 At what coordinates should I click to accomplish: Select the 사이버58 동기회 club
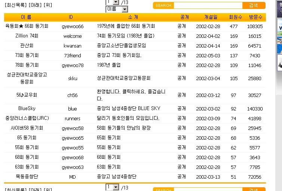pos(27,128)
